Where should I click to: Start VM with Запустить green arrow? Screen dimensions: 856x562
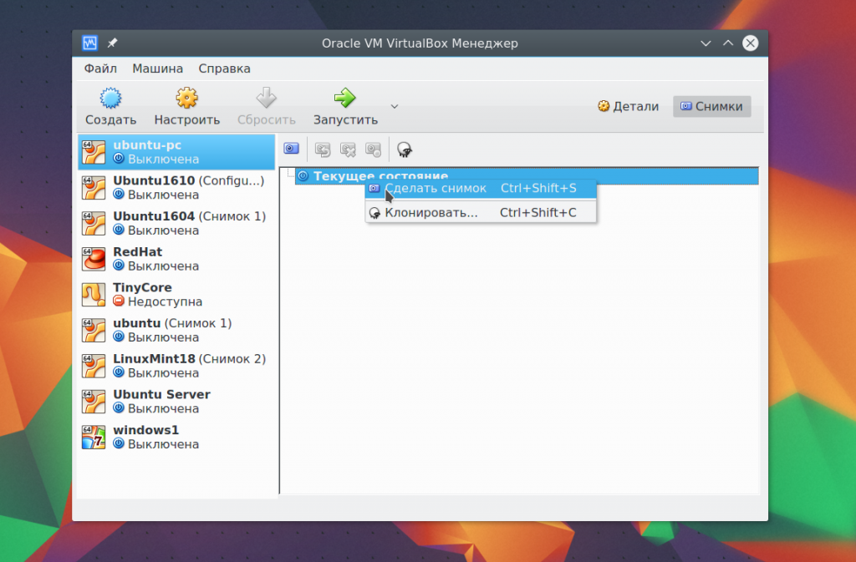pos(345,98)
